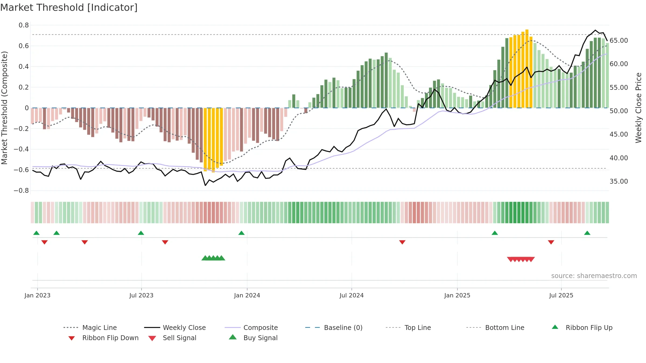Click the Jul 2025 x-axis label

point(561,296)
